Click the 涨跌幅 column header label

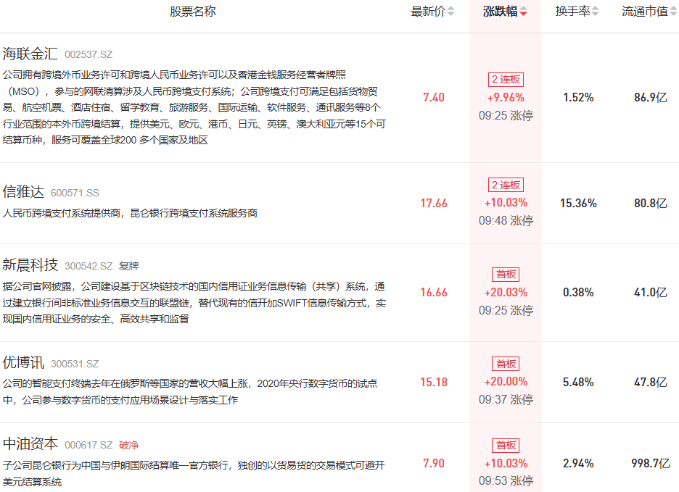click(501, 12)
